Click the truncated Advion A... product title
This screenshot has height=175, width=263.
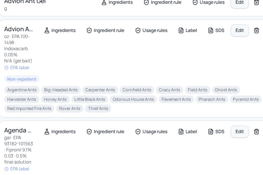pos(18,29)
